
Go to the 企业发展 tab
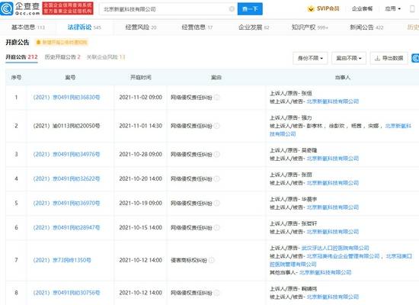click(254, 27)
